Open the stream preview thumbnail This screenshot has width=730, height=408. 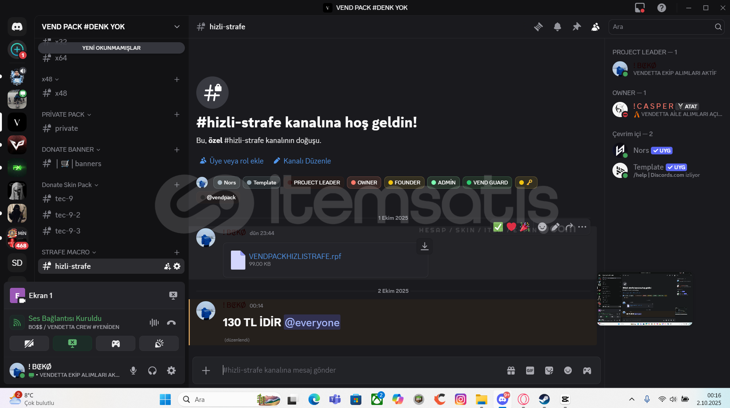(x=644, y=299)
